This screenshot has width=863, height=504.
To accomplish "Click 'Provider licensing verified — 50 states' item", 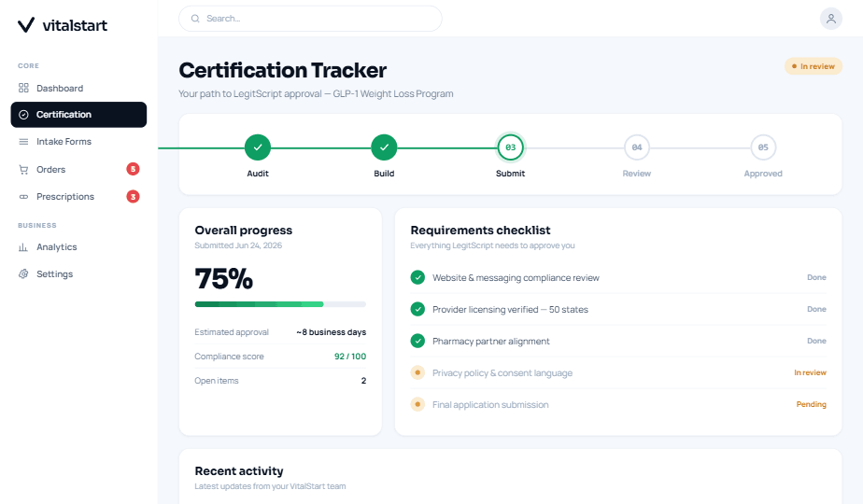I will point(510,309).
